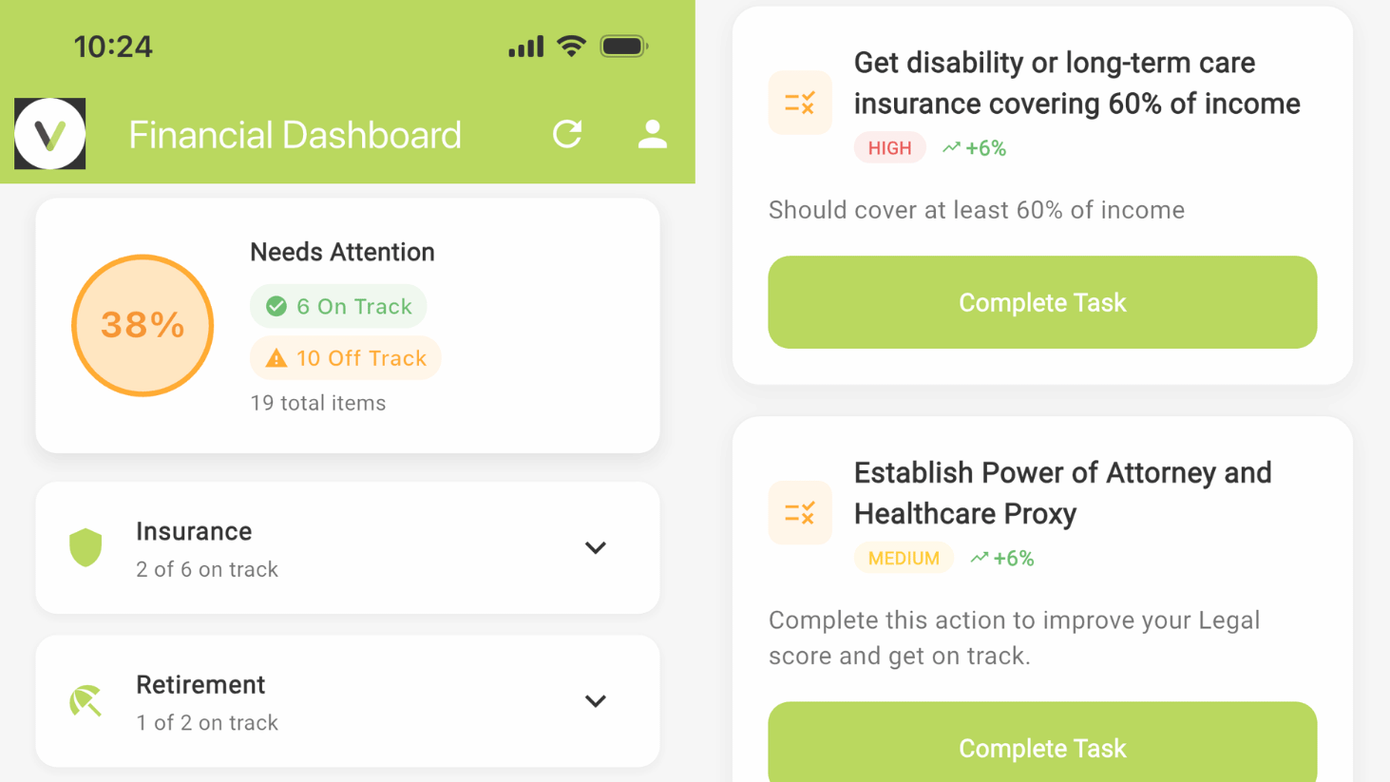The width and height of the screenshot is (1390, 782).
Task: Expand the Retirement category chevron
Action: pos(595,701)
